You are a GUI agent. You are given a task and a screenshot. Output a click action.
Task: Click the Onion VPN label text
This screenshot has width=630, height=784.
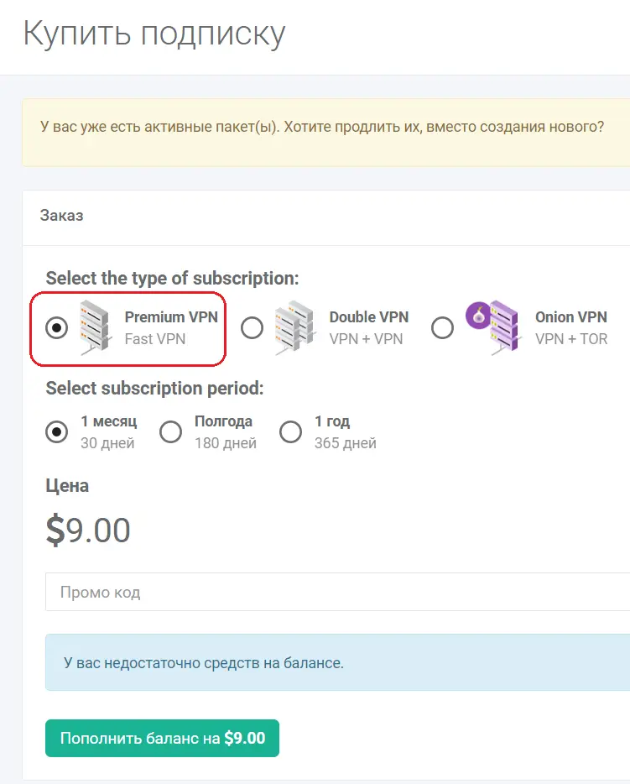[571, 317]
